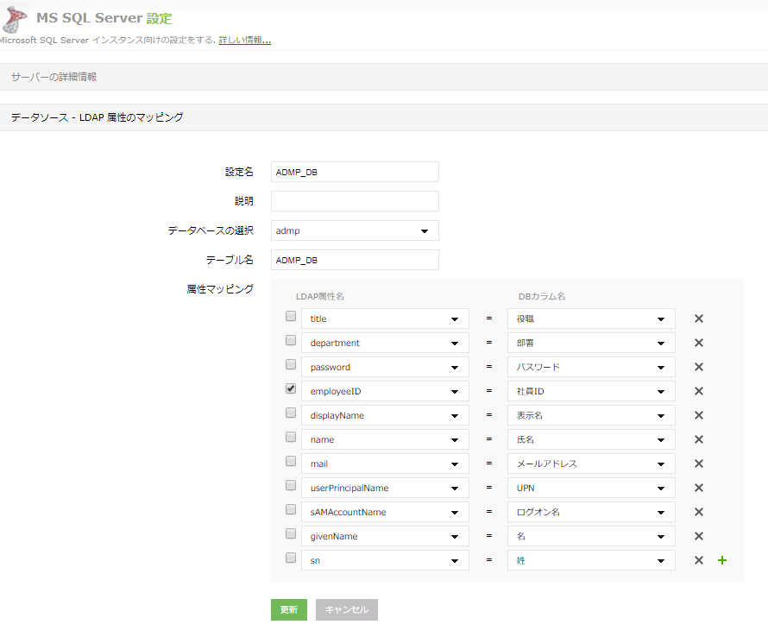Remove the department mapping row
The width and height of the screenshot is (768, 637).
[698, 343]
